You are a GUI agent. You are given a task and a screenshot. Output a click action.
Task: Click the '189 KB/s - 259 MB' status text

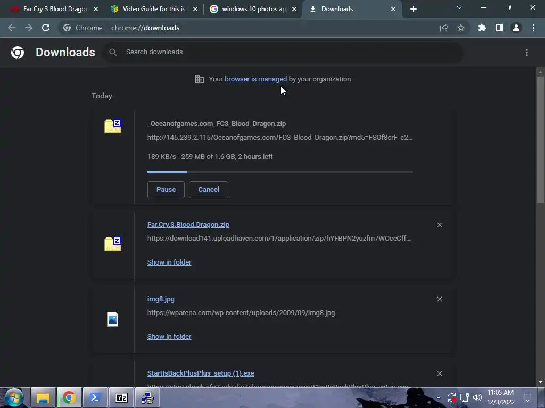(210, 157)
